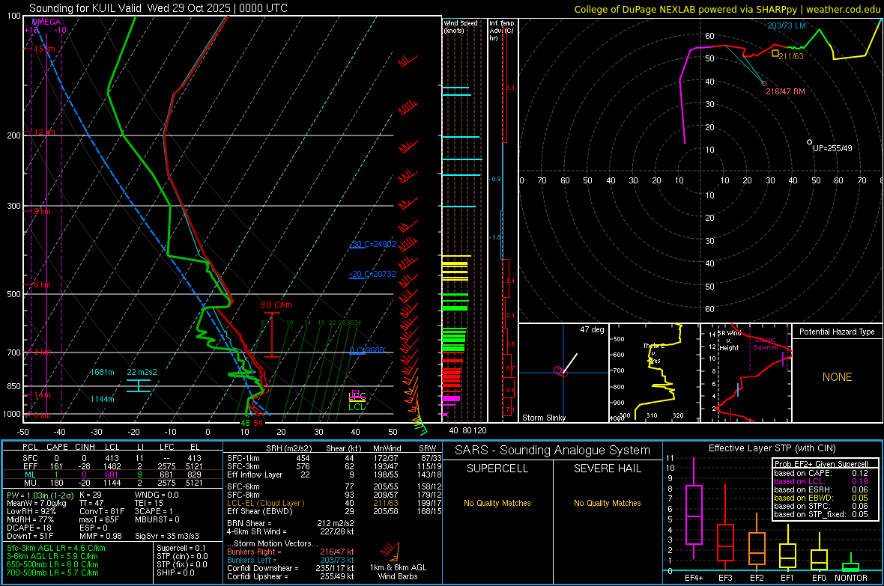Image resolution: width=884 pixels, height=586 pixels.
Task: Click the PW = 1.03in value
Action: point(40,495)
